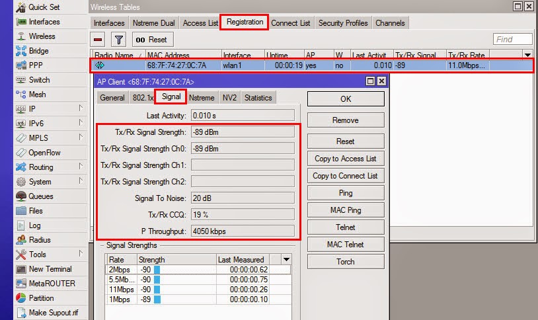Expand the IP submenu arrow
The height and width of the screenshot is (320, 538).
coord(81,108)
